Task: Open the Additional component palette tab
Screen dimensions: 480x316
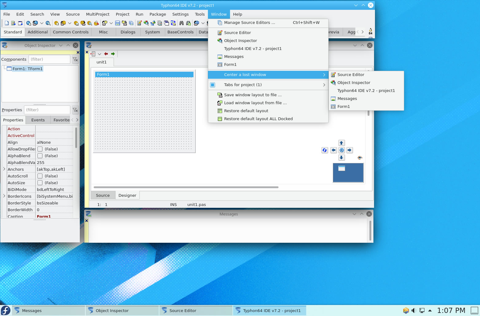Action: pos(37,32)
